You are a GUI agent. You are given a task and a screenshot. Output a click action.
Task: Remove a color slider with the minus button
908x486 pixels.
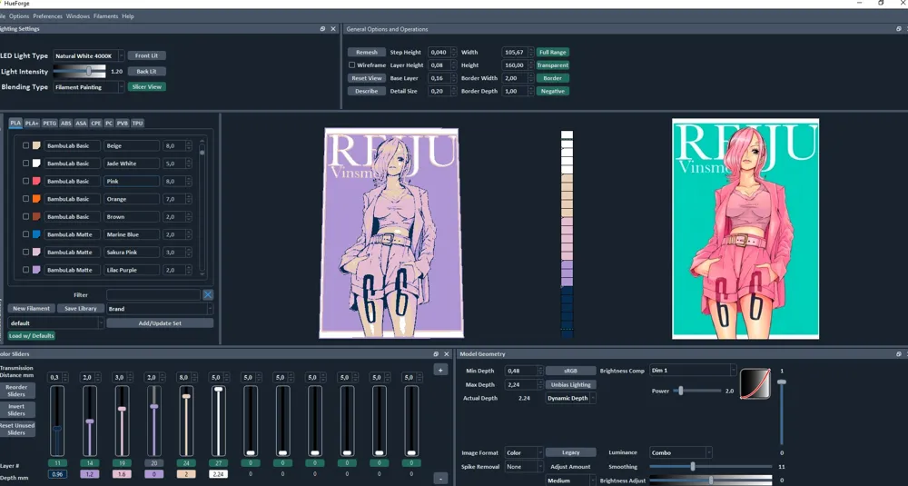pos(440,479)
